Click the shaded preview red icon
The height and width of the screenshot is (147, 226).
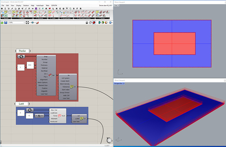(94, 23)
